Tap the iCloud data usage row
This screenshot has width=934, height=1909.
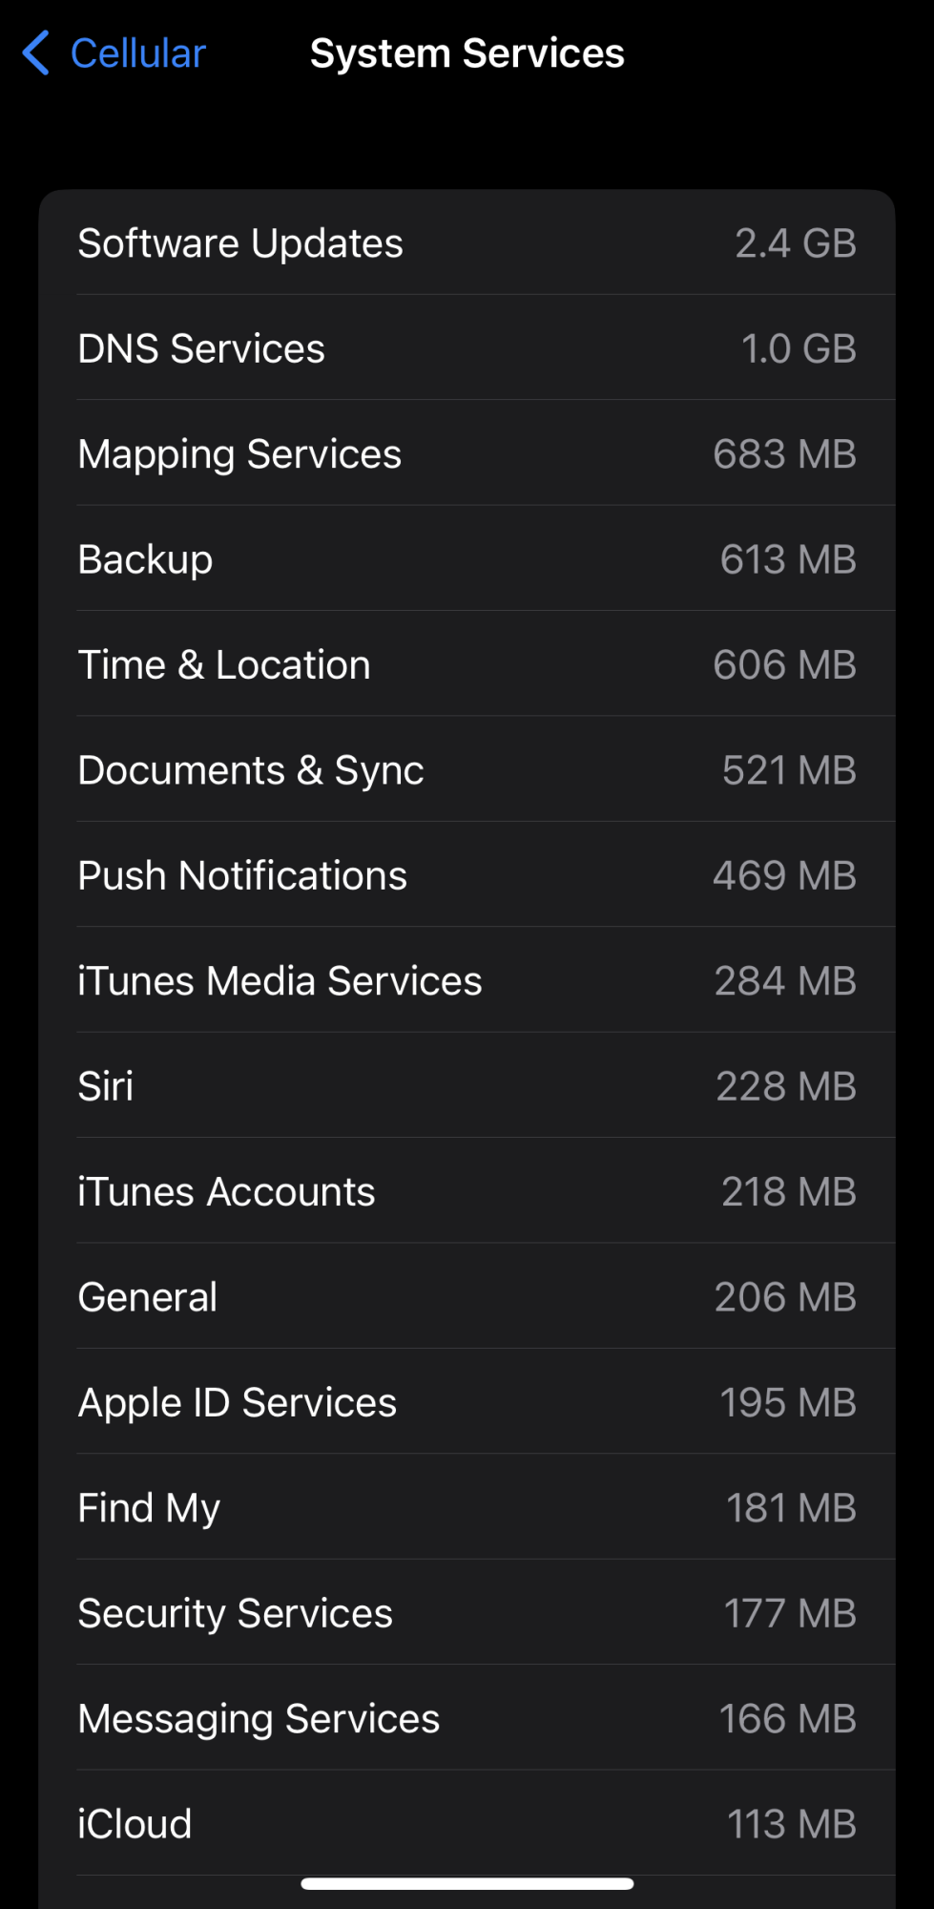[467, 1824]
